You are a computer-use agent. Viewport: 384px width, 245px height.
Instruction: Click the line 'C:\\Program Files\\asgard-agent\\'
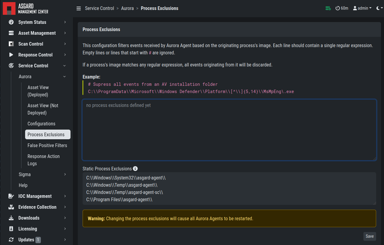(119, 199)
